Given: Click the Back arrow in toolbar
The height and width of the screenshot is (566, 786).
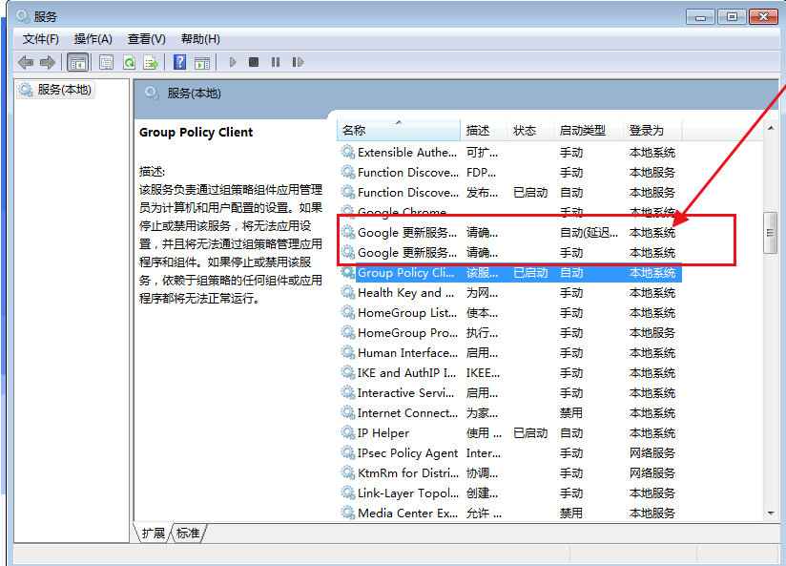Looking at the screenshot, I should (x=25, y=63).
